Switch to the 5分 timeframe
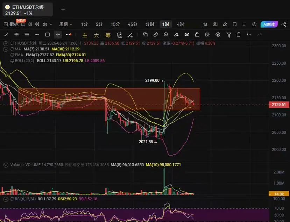This screenshot has width=290, height=222. click(99, 24)
